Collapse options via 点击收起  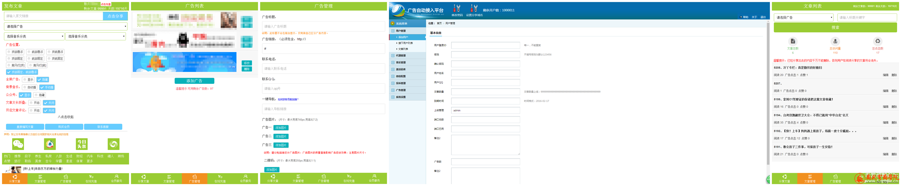point(66,117)
